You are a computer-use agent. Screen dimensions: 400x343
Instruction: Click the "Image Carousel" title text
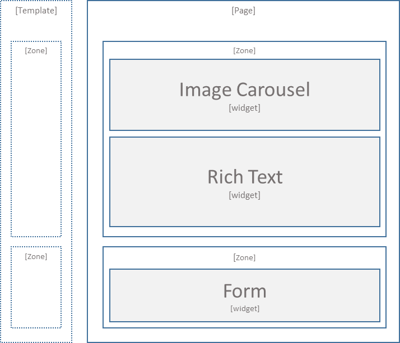pyautogui.click(x=245, y=90)
